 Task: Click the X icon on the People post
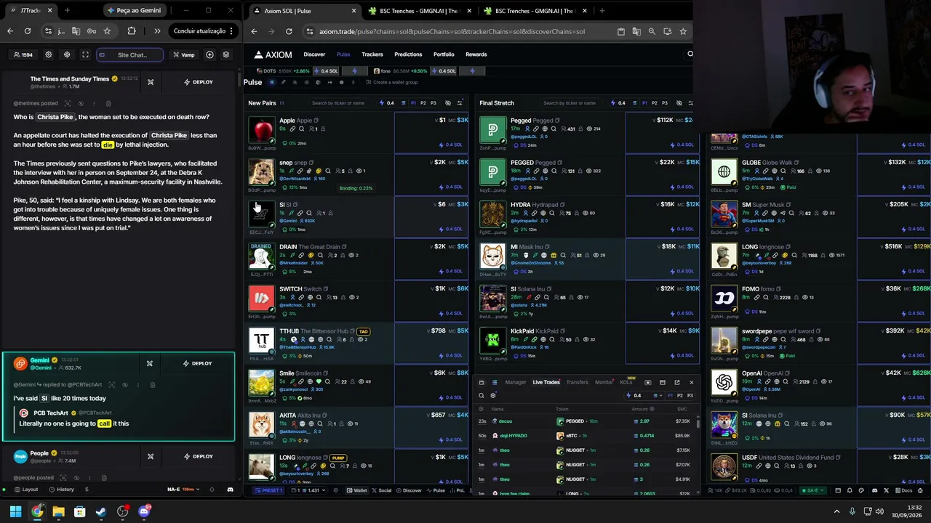[151, 456]
